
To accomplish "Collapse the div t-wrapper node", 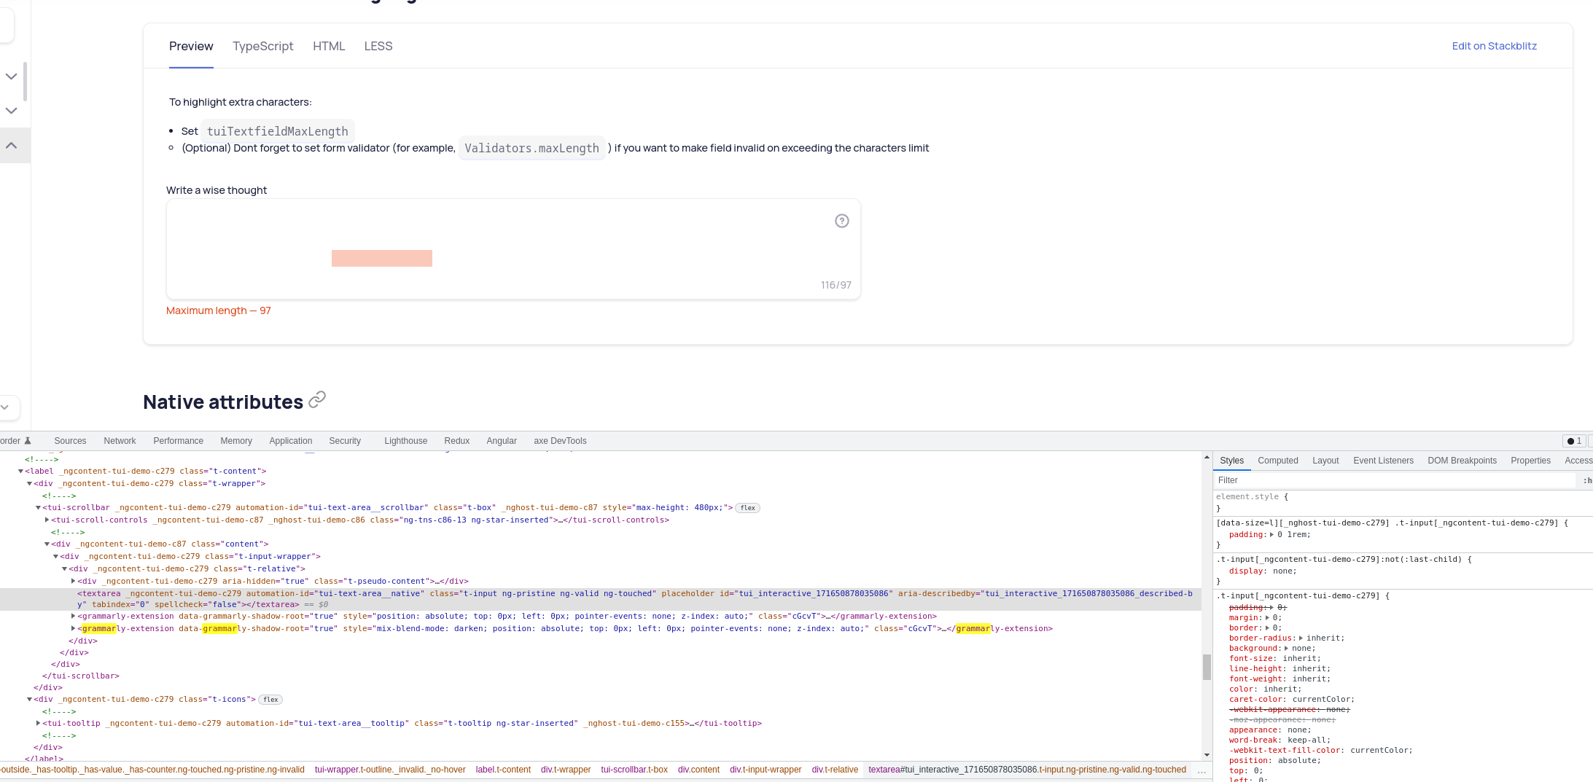I will (29, 484).
